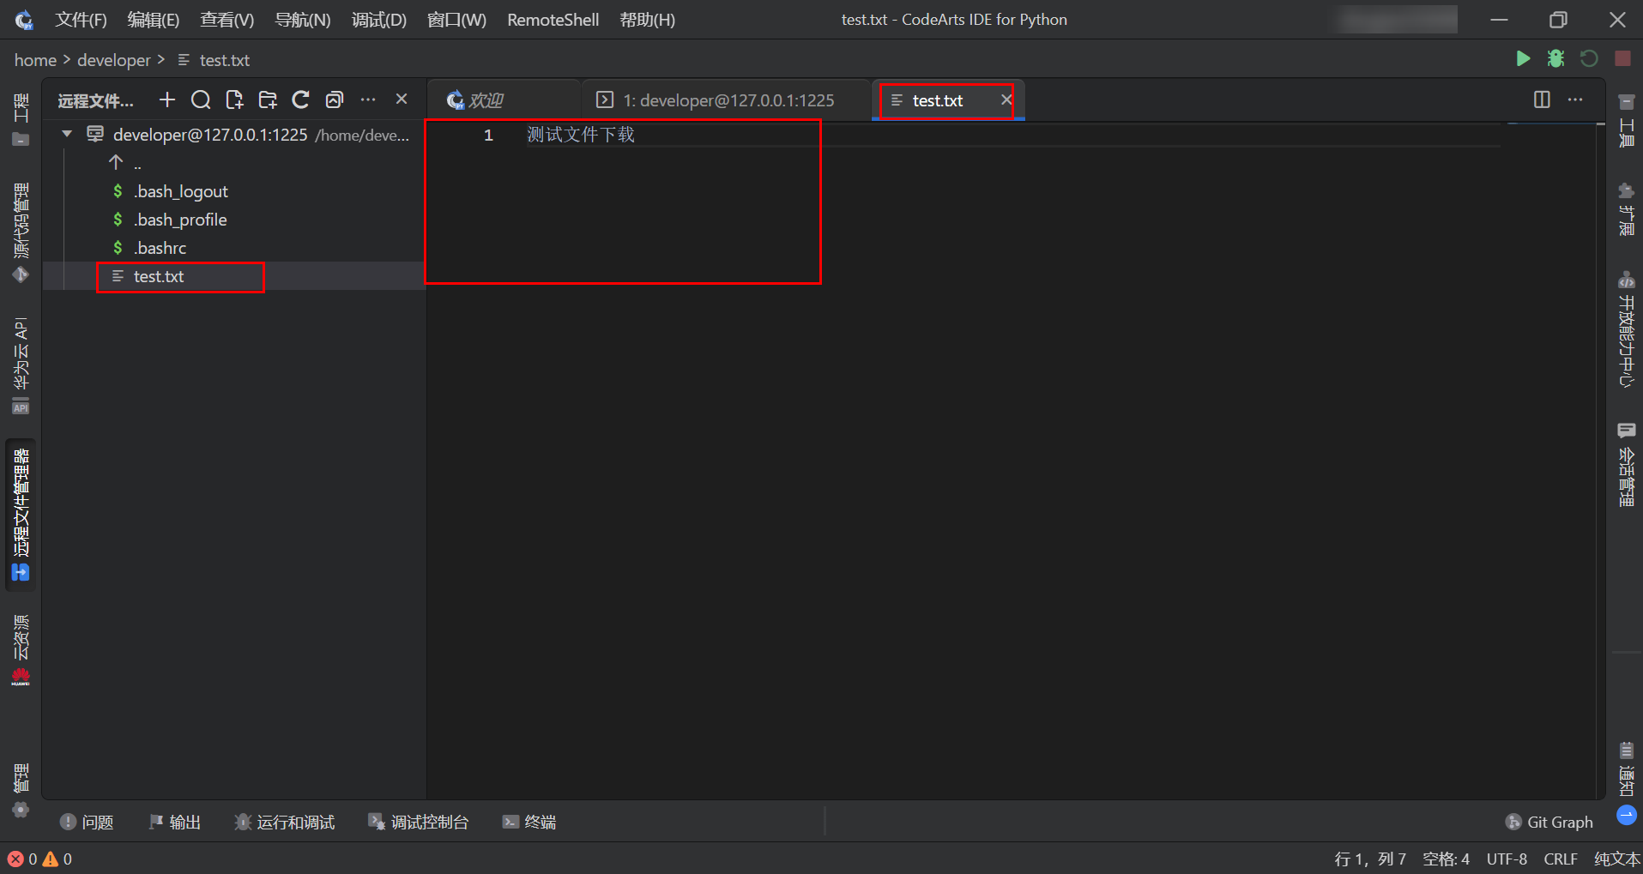Create a new file in remote panel
The image size is (1643, 874).
point(233,99)
